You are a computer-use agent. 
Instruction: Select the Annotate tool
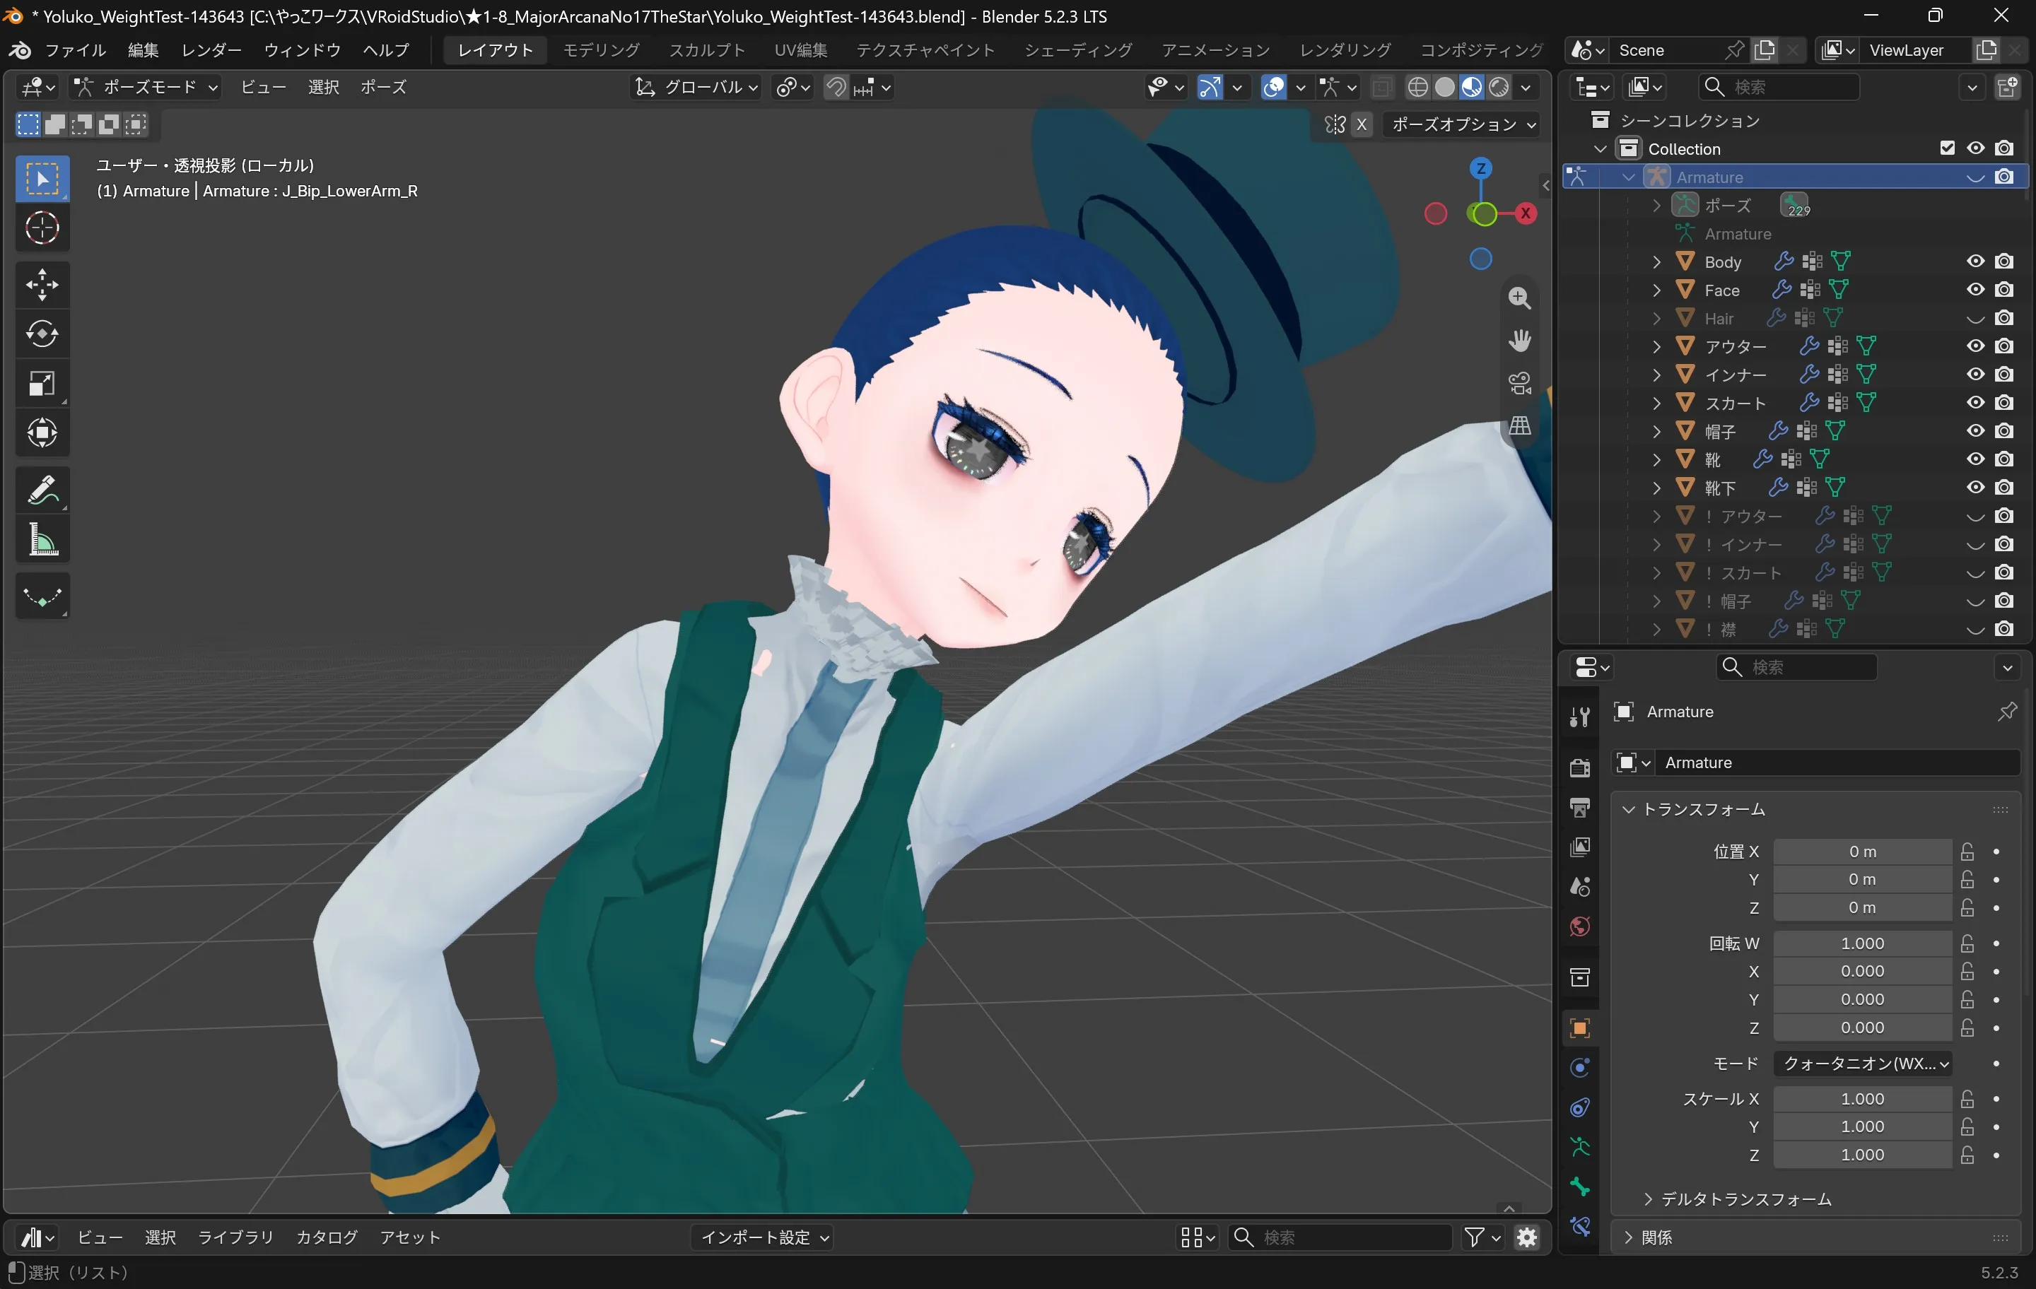(x=42, y=490)
